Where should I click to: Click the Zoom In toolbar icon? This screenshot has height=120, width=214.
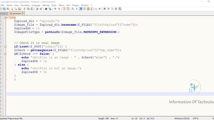point(55,9)
